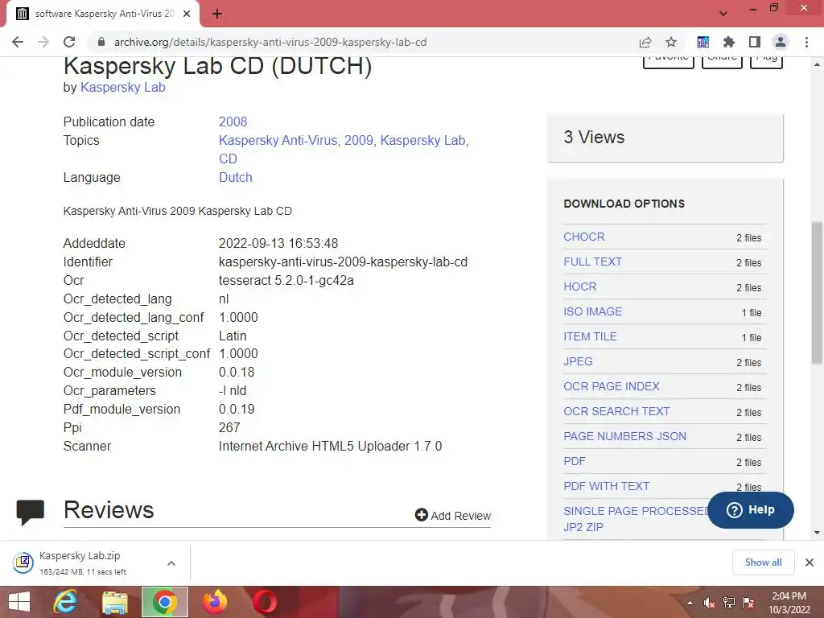The image size is (824, 618).
Task: Open a new tab with the plus button
Action: [217, 14]
